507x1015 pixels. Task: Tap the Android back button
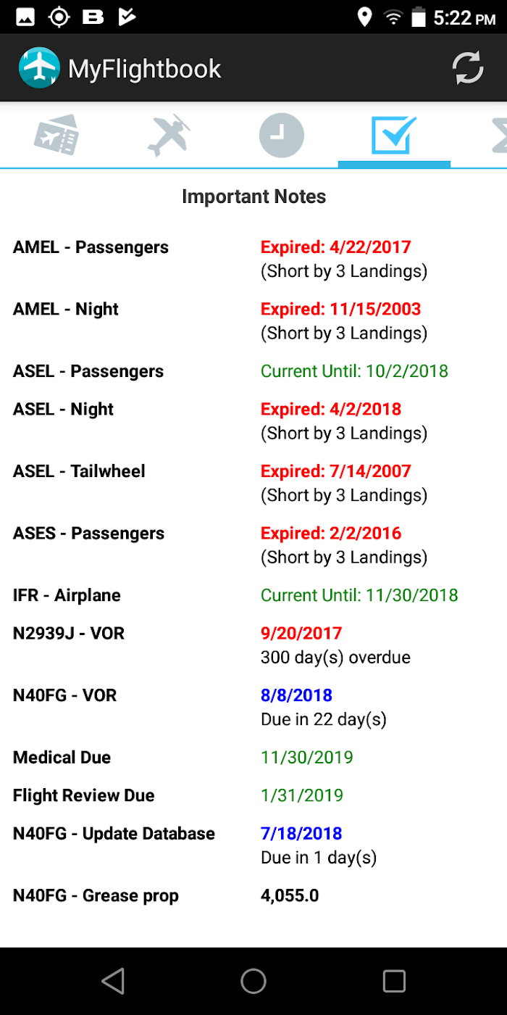pyautogui.click(x=112, y=981)
